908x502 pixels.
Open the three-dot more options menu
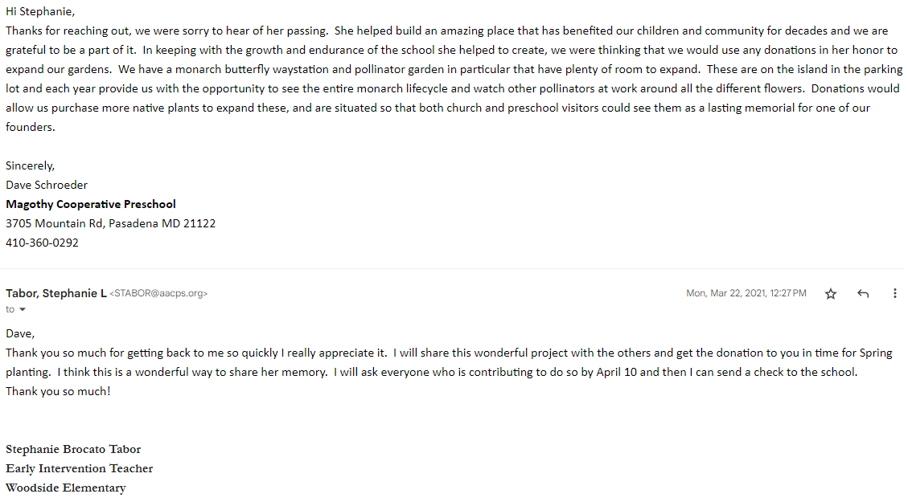[x=895, y=294]
